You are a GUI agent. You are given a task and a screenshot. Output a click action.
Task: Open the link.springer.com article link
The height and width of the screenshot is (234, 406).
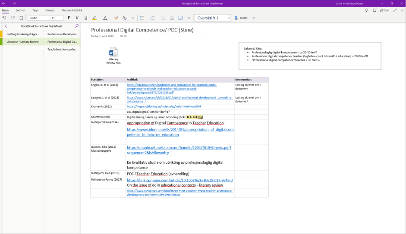pyautogui.click(x=179, y=180)
